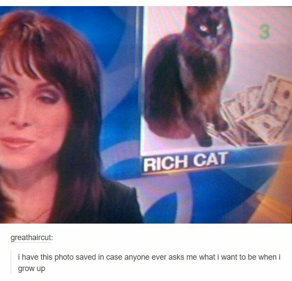Click the vertical blockquote bar beside the text
Screen dimensions: 292x281
coord(11,263)
